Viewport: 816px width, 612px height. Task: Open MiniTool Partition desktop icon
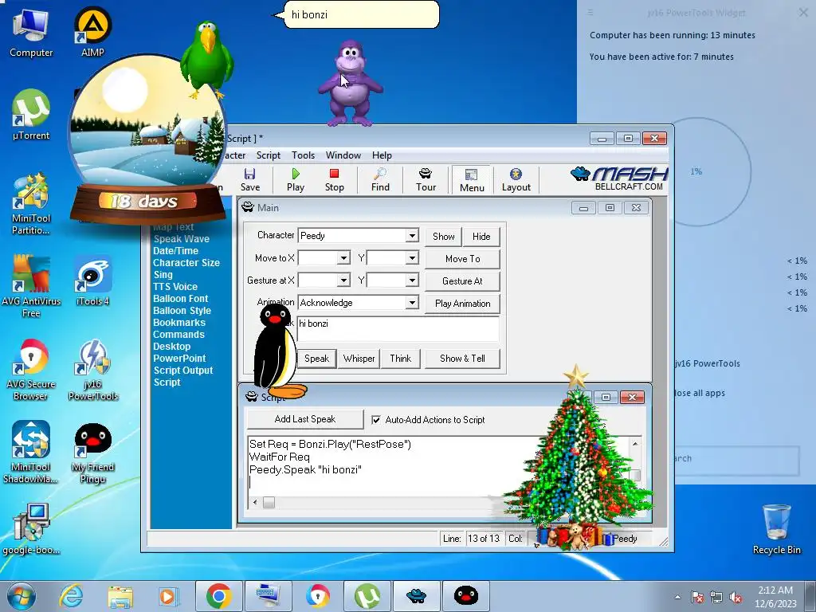pos(31,204)
